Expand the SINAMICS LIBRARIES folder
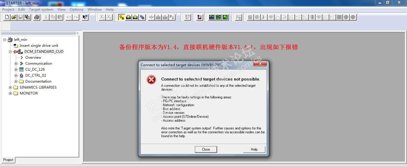Image resolution: width=407 pixels, height=167 pixels. [x=10, y=87]
